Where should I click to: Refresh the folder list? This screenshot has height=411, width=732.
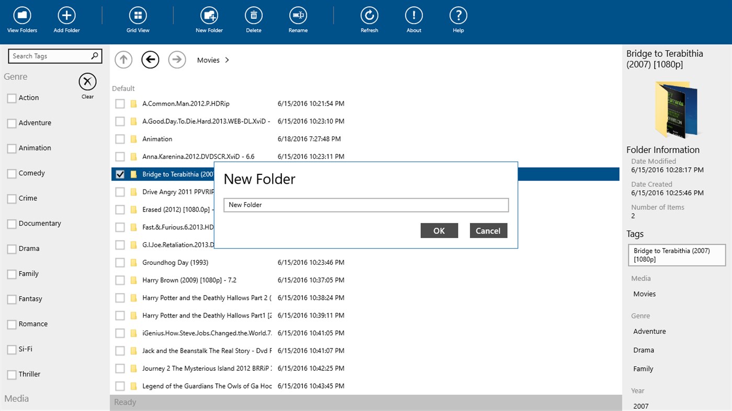[x=369, y=16]
